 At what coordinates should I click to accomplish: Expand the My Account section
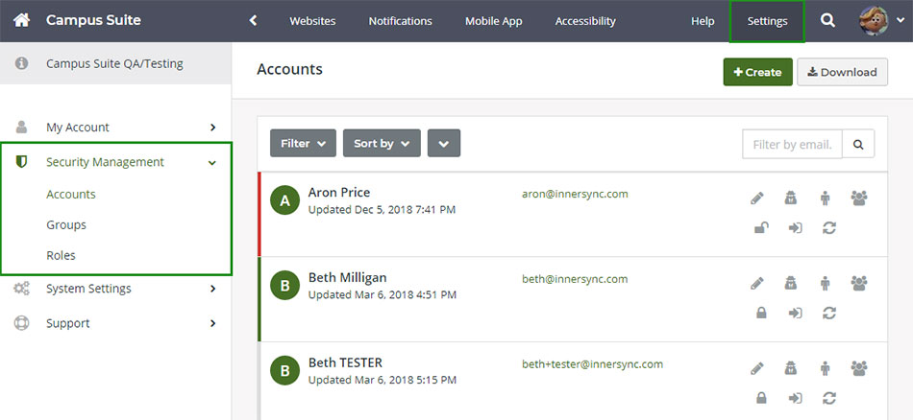213,128
